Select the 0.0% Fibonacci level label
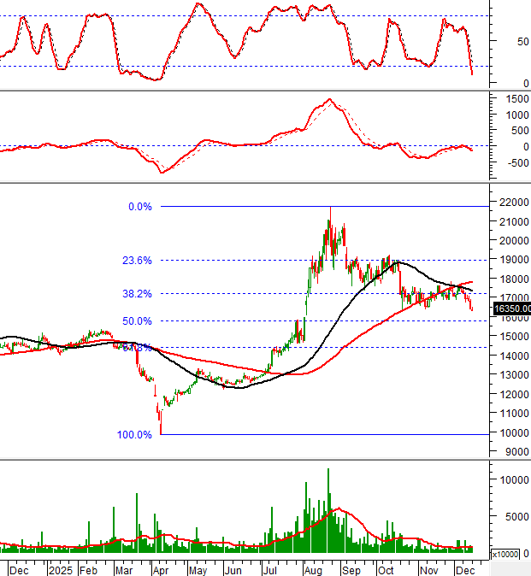This screenshot has height=576, width=531. pos(139,207)
